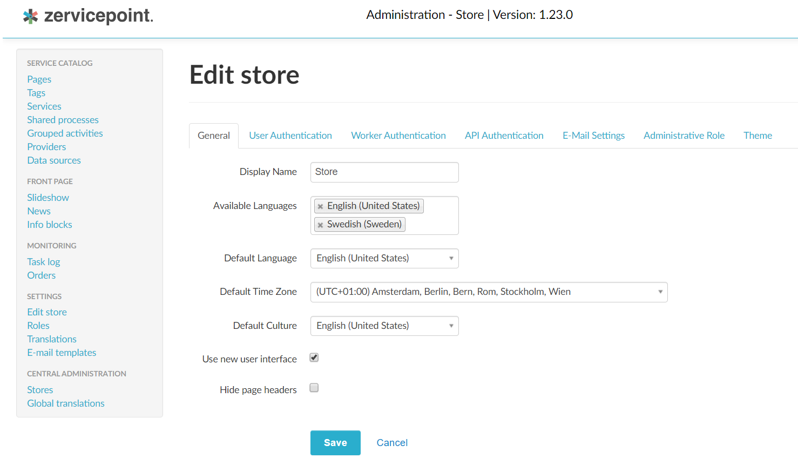Remove English (United States) language tag
This screenshot has width=798, height=472.
pyautogui.click(x=320, y=206)
